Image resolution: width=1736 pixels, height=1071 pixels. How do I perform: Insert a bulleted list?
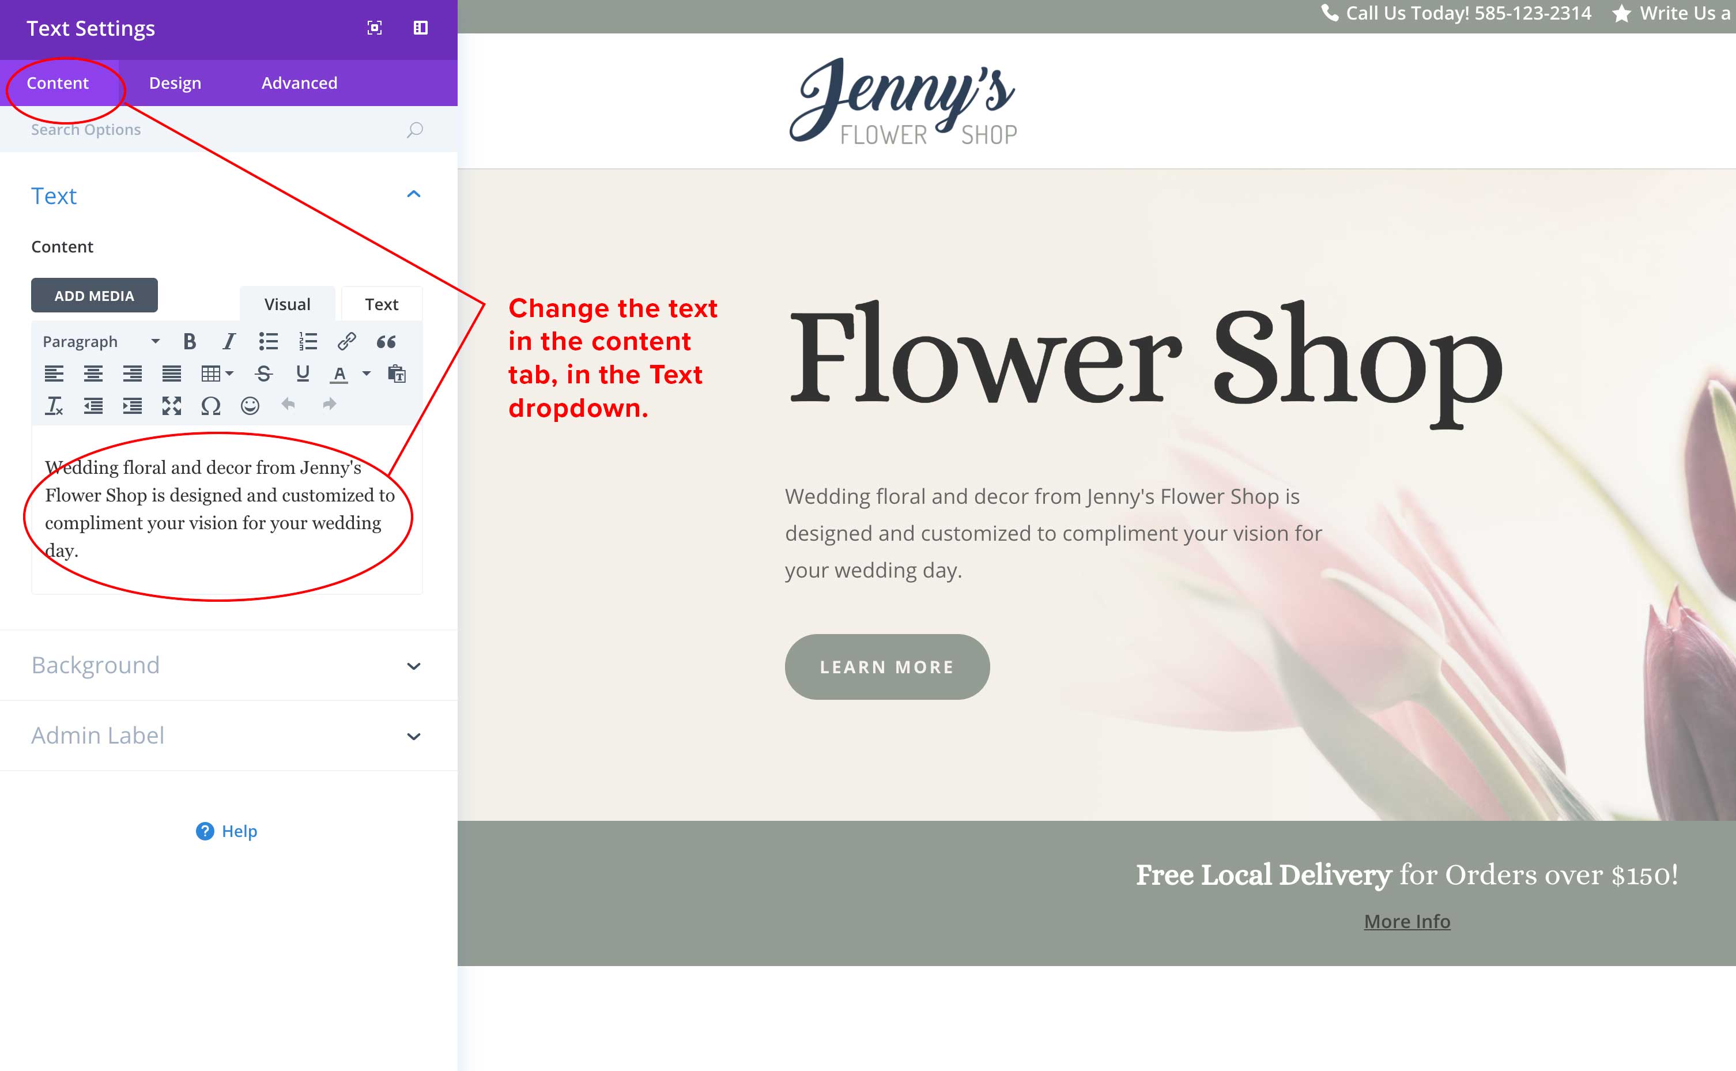pyautogui.click(x=269, y=341)
